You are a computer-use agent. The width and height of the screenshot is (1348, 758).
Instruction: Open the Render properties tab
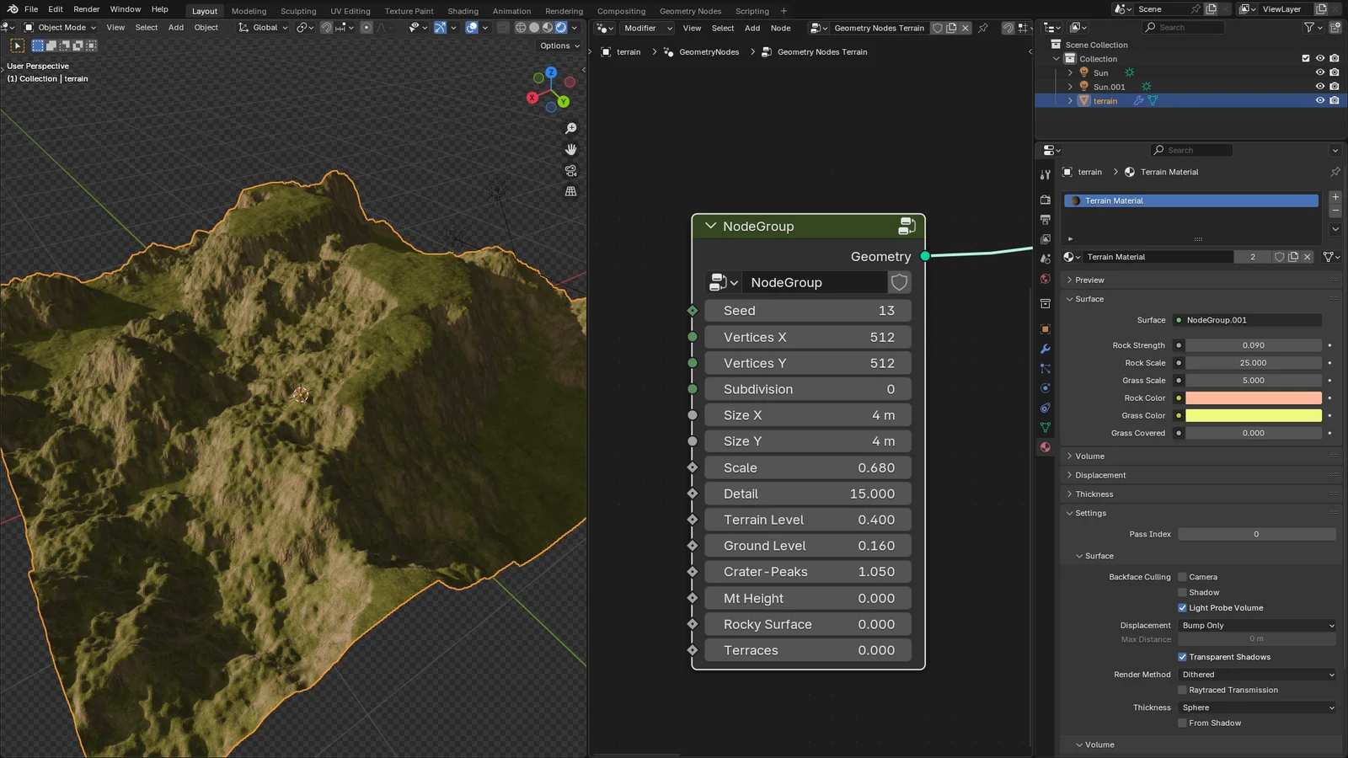(x=1045, y=198)
